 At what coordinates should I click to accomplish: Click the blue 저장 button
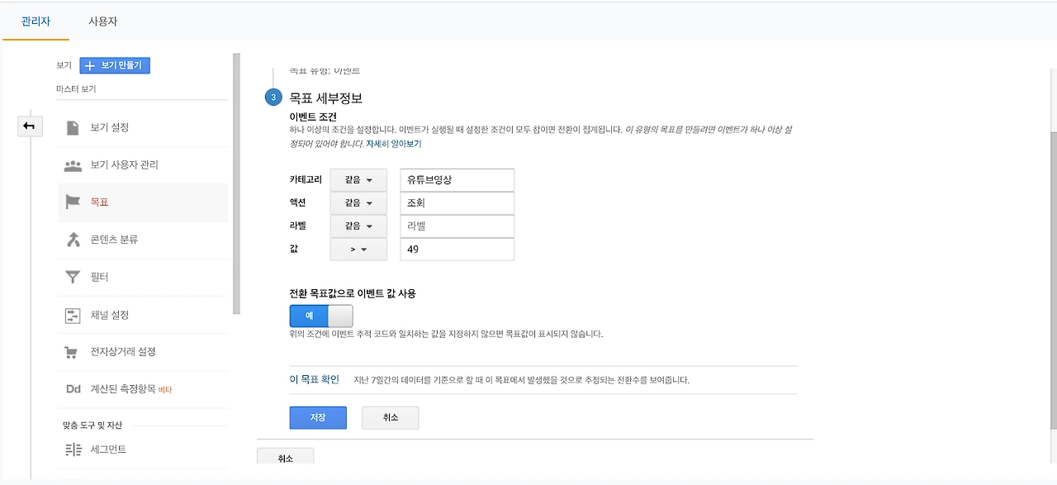click(x=318, y=418)
